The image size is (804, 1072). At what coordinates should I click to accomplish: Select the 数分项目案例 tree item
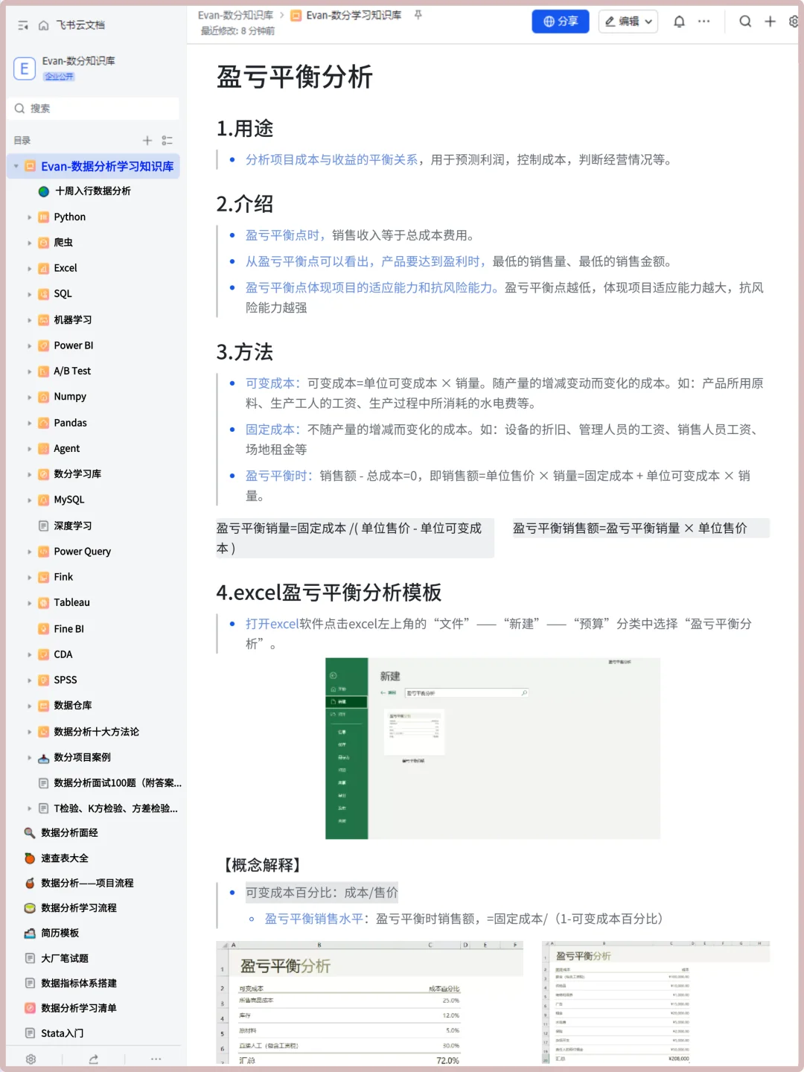[82, 758]
